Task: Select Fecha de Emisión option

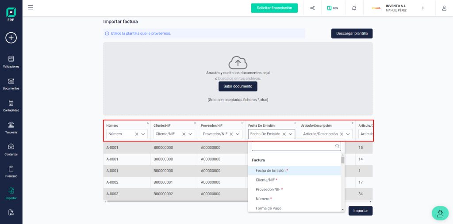Action: pos(294,171)
